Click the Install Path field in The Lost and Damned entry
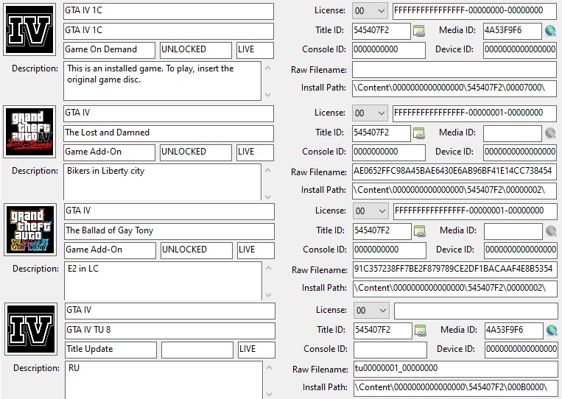 tap(454, 191)
